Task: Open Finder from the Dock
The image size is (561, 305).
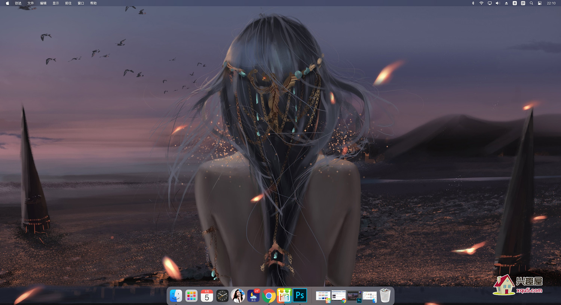Action: click(x=176, y=296)
